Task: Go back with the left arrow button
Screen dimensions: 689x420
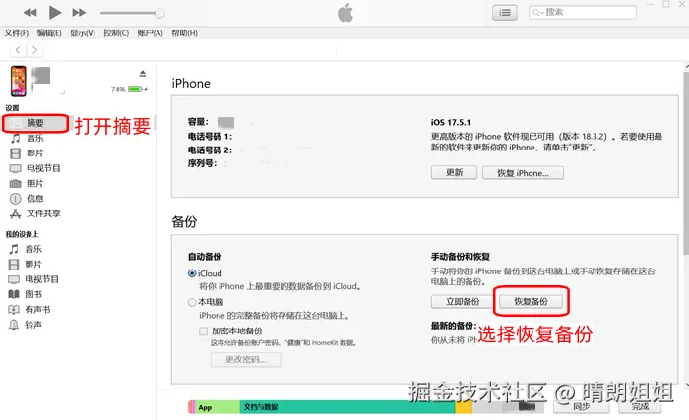Action: (18, 50)
